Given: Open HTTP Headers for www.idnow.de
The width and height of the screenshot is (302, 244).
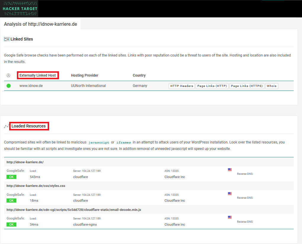Looking at the screenshot, I should 181,86.
